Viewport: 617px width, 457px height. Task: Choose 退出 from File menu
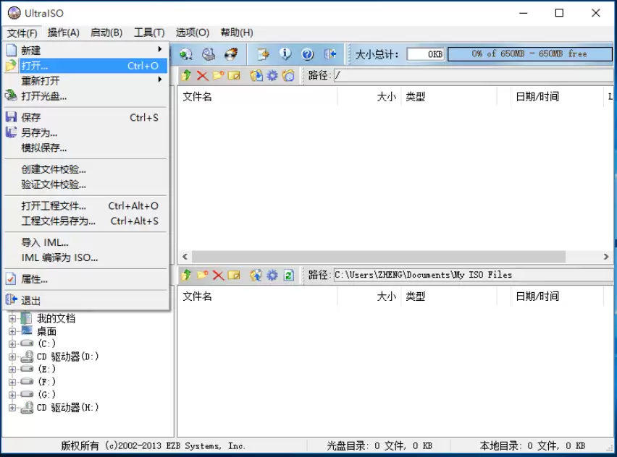click(85, 301)
